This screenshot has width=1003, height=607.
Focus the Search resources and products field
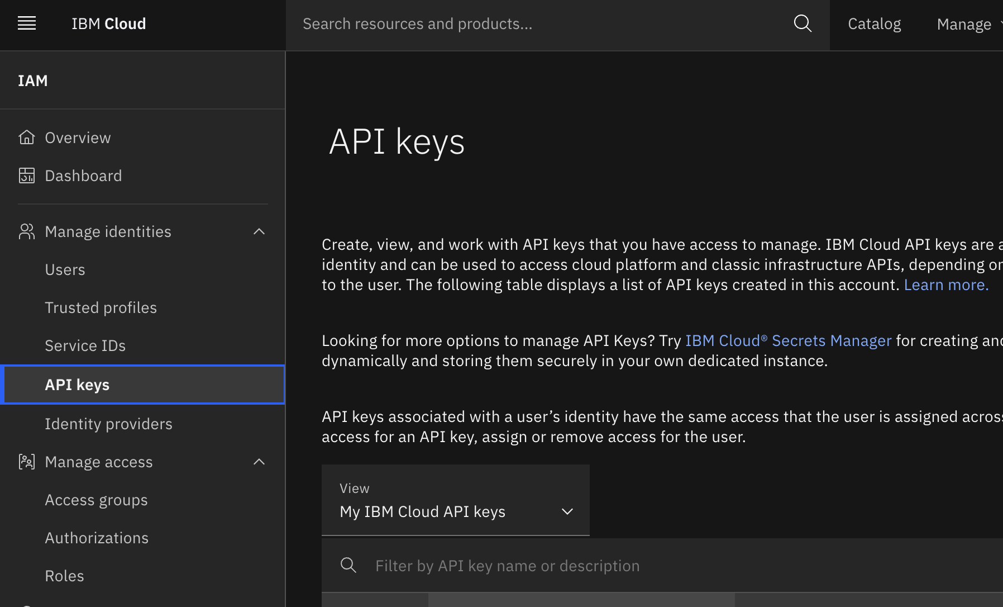(539, 24)
